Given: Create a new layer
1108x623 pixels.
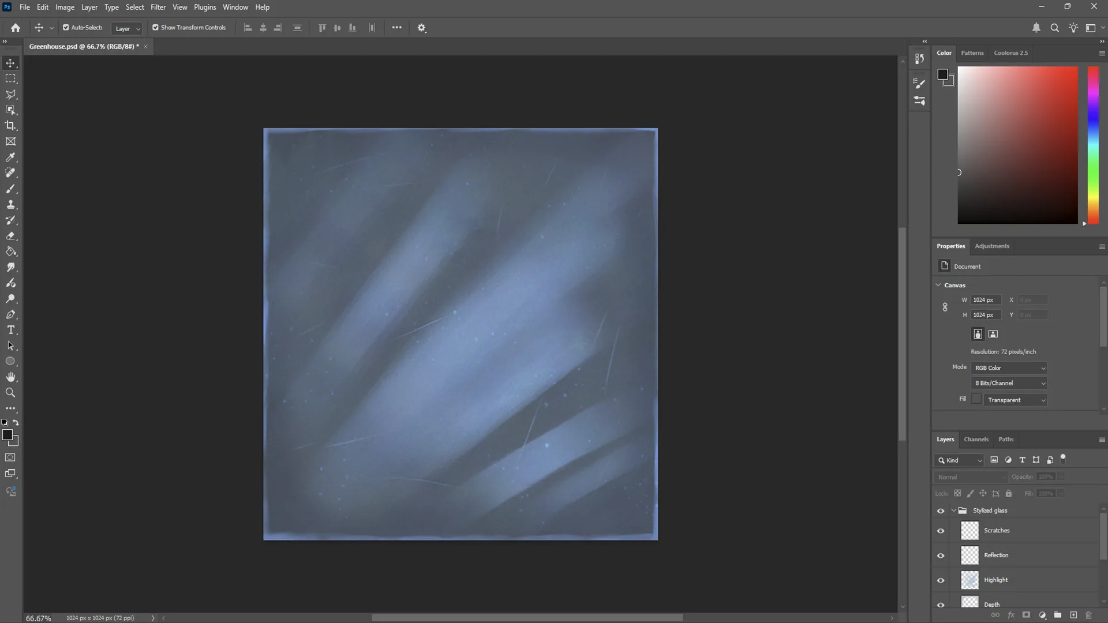Looking at the screenshot, I should 1073,616.
